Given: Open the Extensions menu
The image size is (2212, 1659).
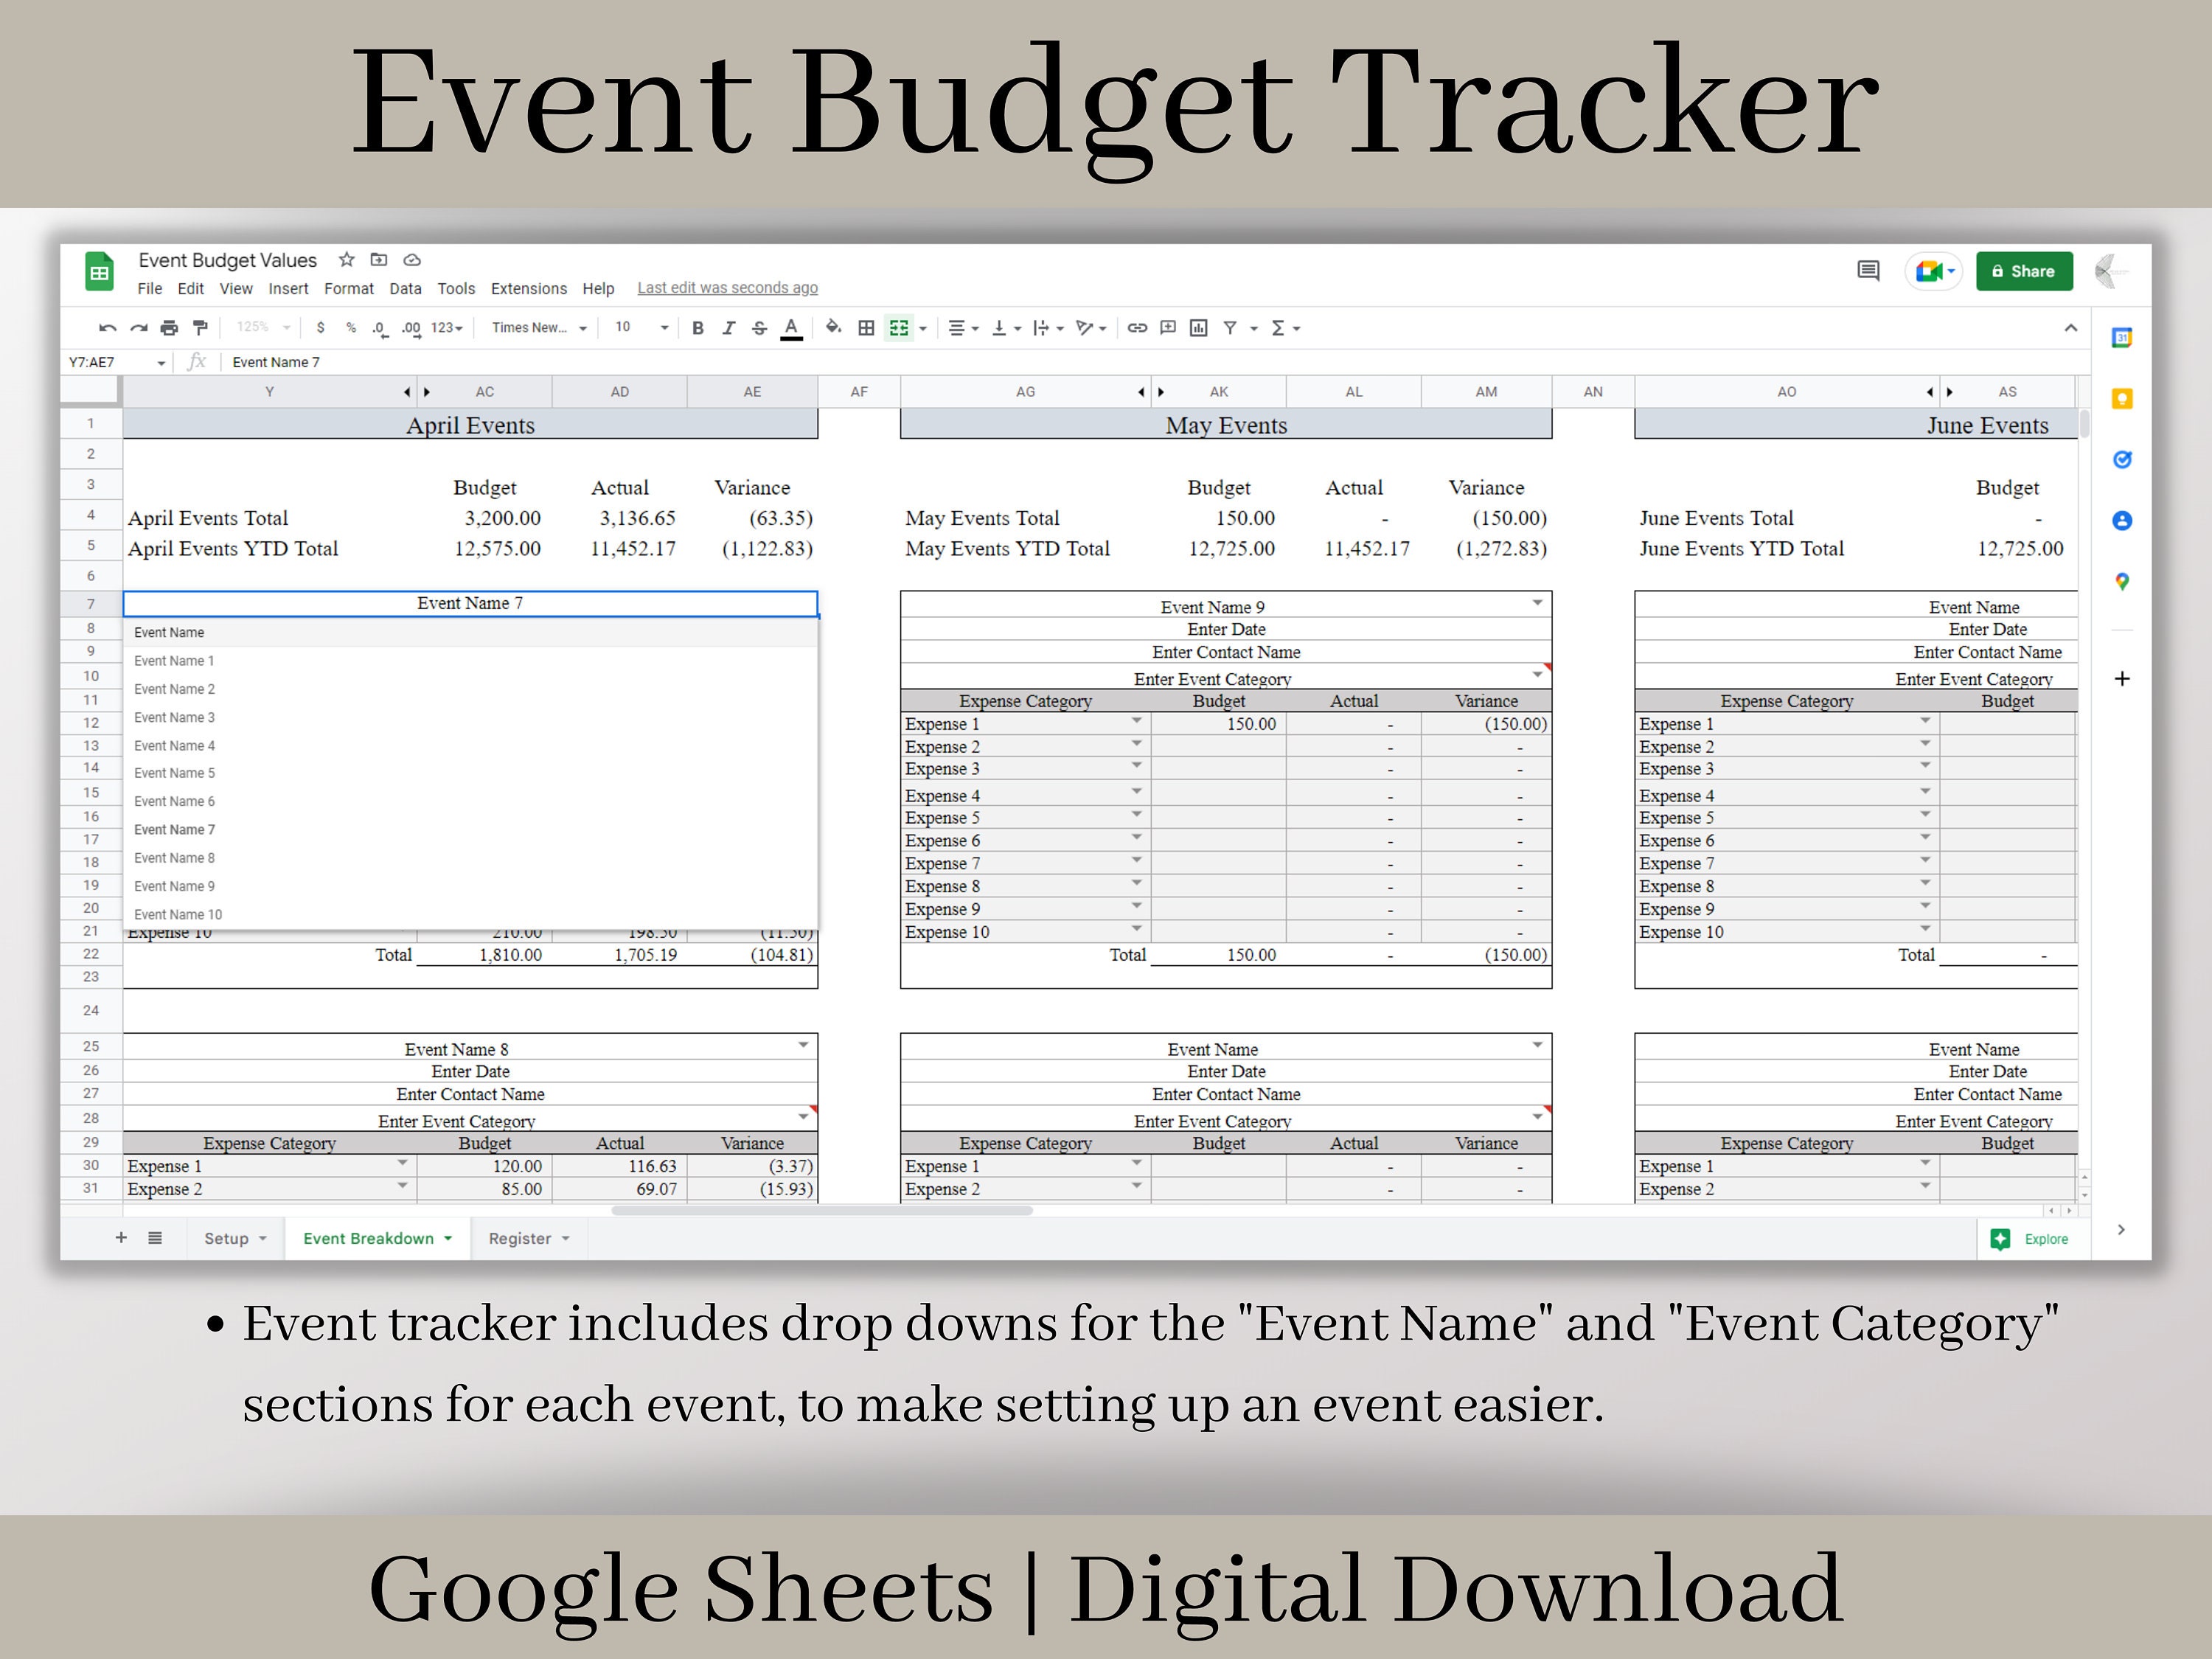Looking at the screenshot, I should click(529, 289).
